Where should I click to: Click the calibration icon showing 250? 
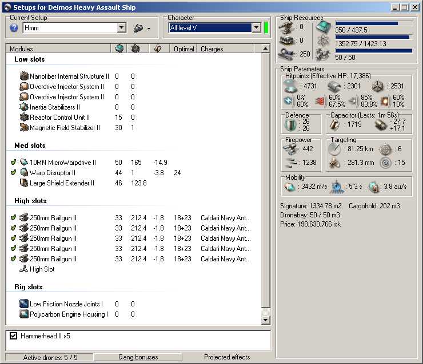(287, 54)
